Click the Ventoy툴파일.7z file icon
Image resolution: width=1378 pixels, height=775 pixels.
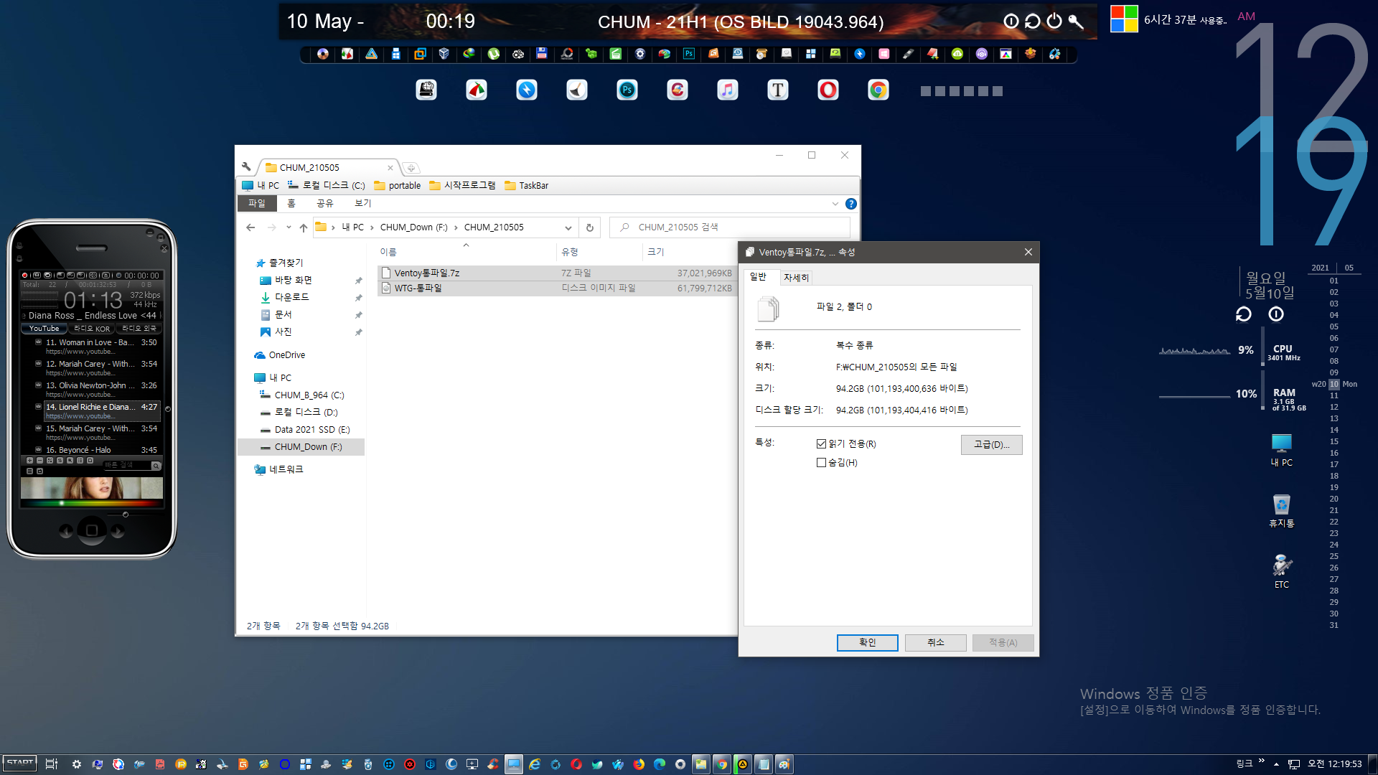pos(388,273)
